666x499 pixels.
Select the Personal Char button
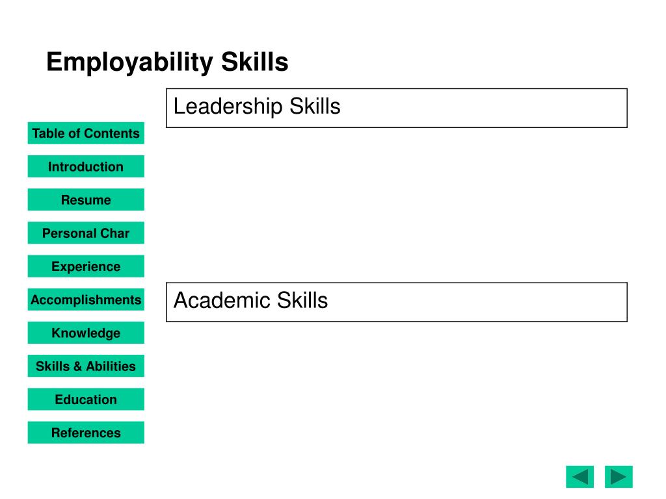(86, 233)
